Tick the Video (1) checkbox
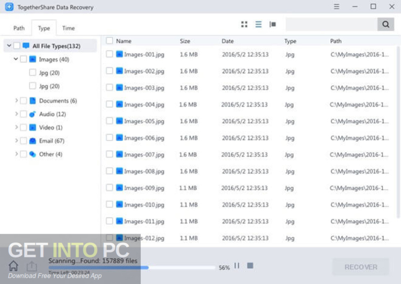401x284 pixels. 23,127
